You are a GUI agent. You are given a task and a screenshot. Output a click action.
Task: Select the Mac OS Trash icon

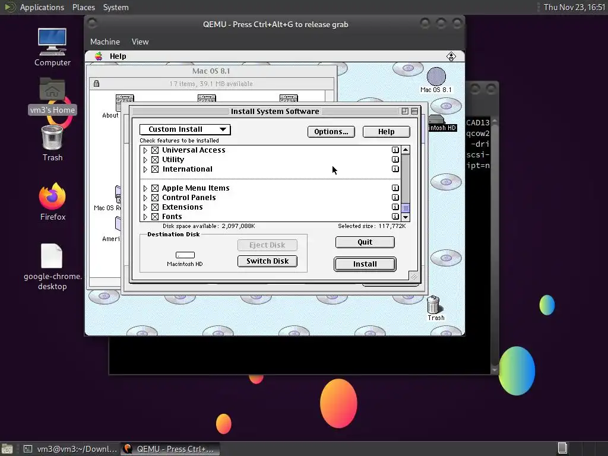[433, 305]
